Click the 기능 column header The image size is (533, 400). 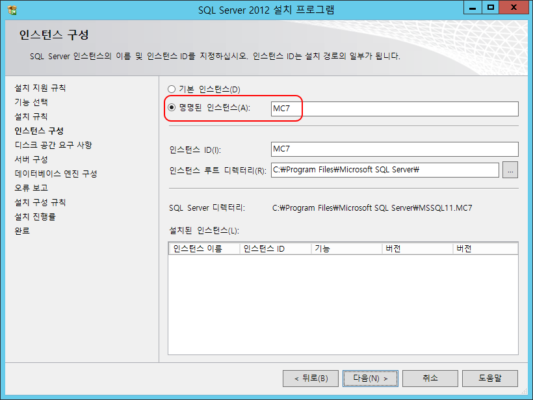(346, 248)
